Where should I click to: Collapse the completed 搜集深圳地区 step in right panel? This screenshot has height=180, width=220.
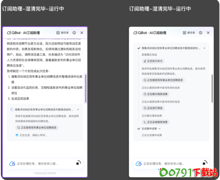coord(204,48)
